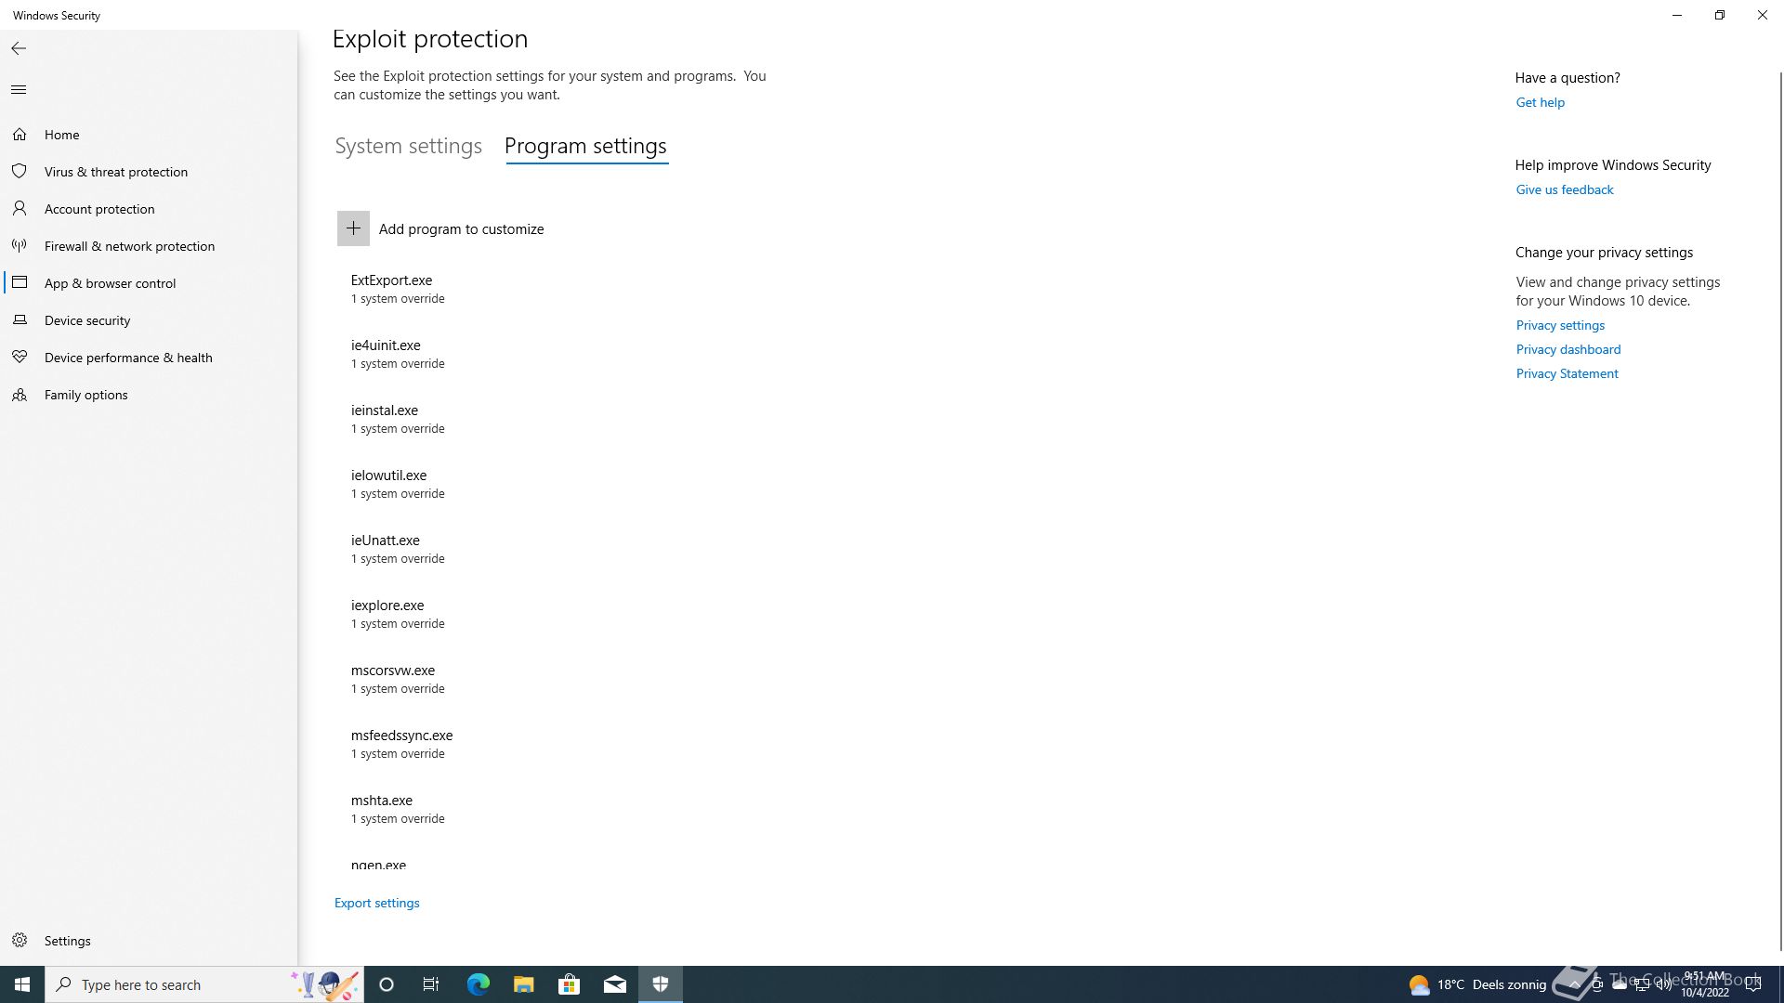Click Export settings link

(376, 903)
